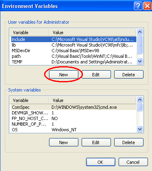Confirm with the OK button
152x171 pixels.
click(x=101, y=162)
